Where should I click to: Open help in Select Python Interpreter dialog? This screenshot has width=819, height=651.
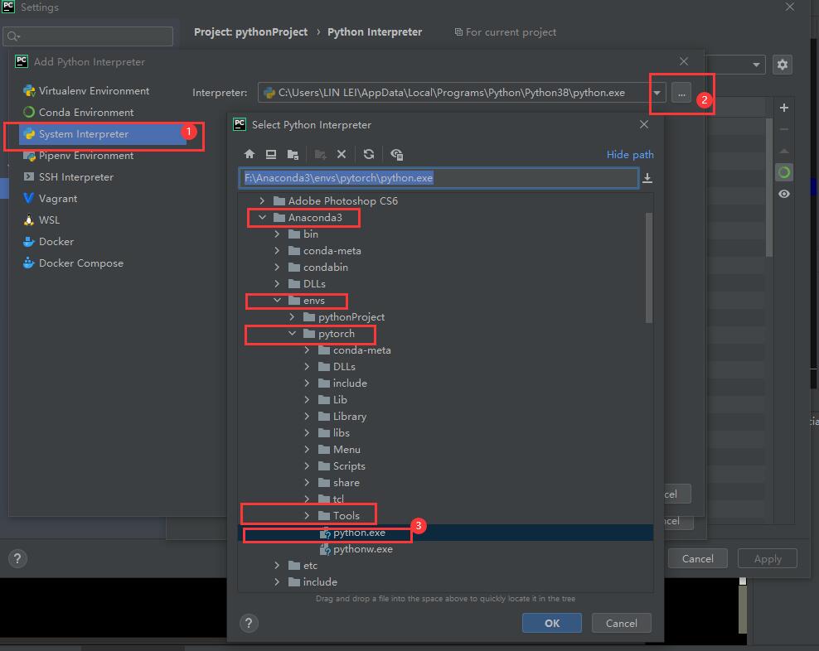[x=250, y=623]
